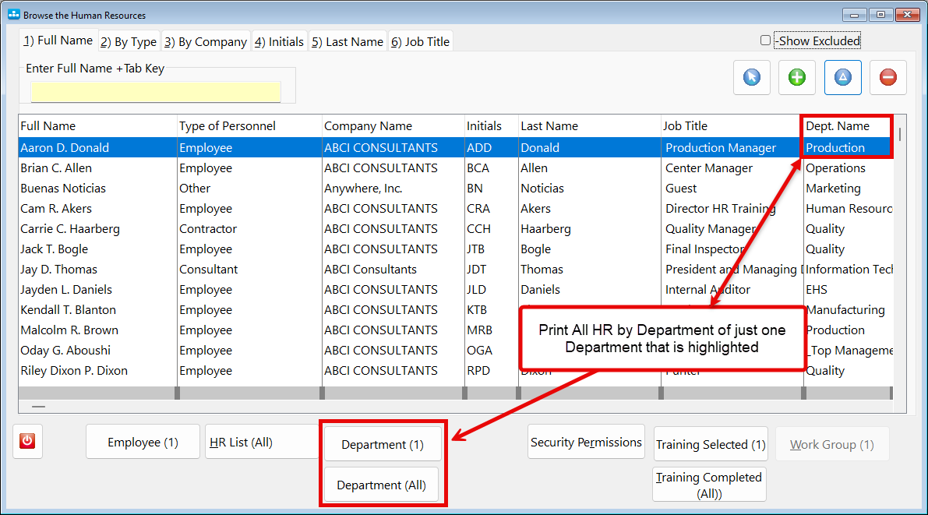Click the Company Name column header
The width and height of the screenshot is (928, 515).
point(393,126)
